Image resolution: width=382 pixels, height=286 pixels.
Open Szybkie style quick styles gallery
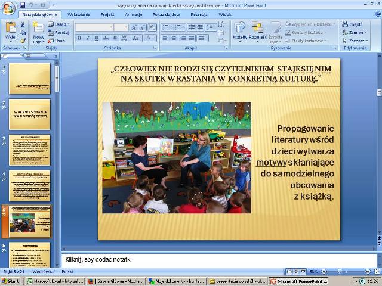click(x=275, y=33)
